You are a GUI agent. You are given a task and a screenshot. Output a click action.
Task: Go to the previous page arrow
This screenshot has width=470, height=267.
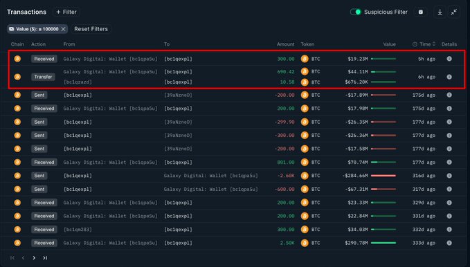(23, 258)
